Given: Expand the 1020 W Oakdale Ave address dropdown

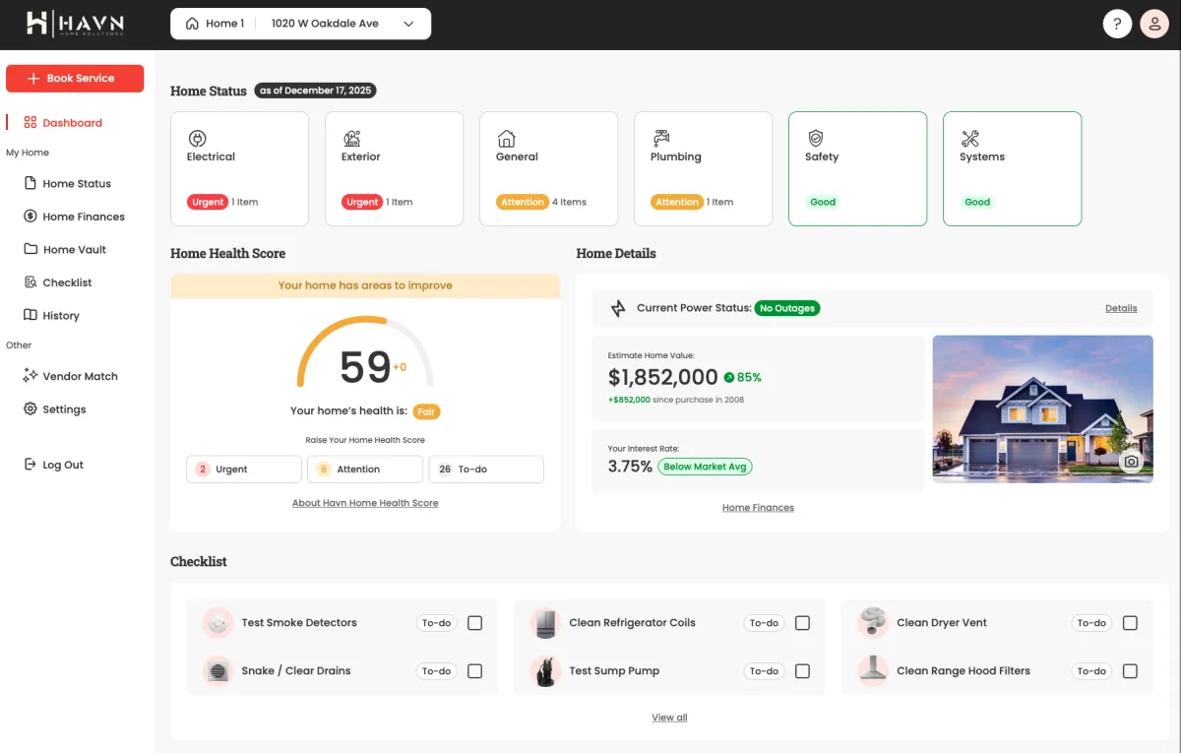Looking at the screenshot, I should (x=408, y=23).
